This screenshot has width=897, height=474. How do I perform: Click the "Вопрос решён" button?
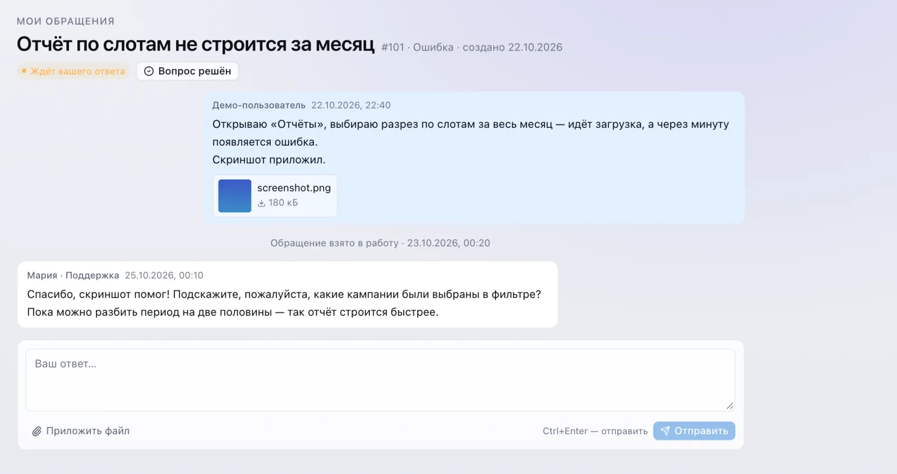point(188,71)
